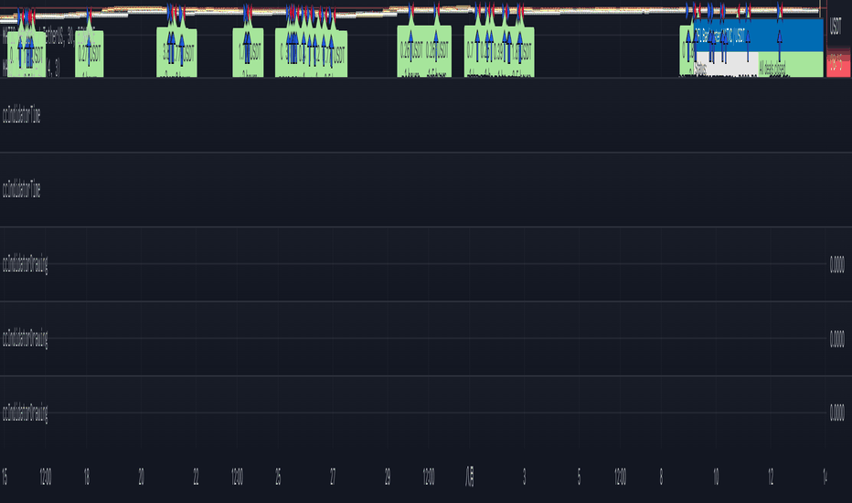This screenshot has width=852, height=503.
Task: Click the 15 date label on time axis
Action: [x=5, y=476]
